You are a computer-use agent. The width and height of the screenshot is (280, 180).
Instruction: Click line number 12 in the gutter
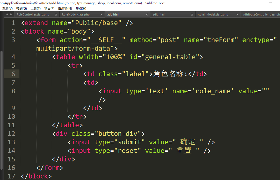point(12,134)
